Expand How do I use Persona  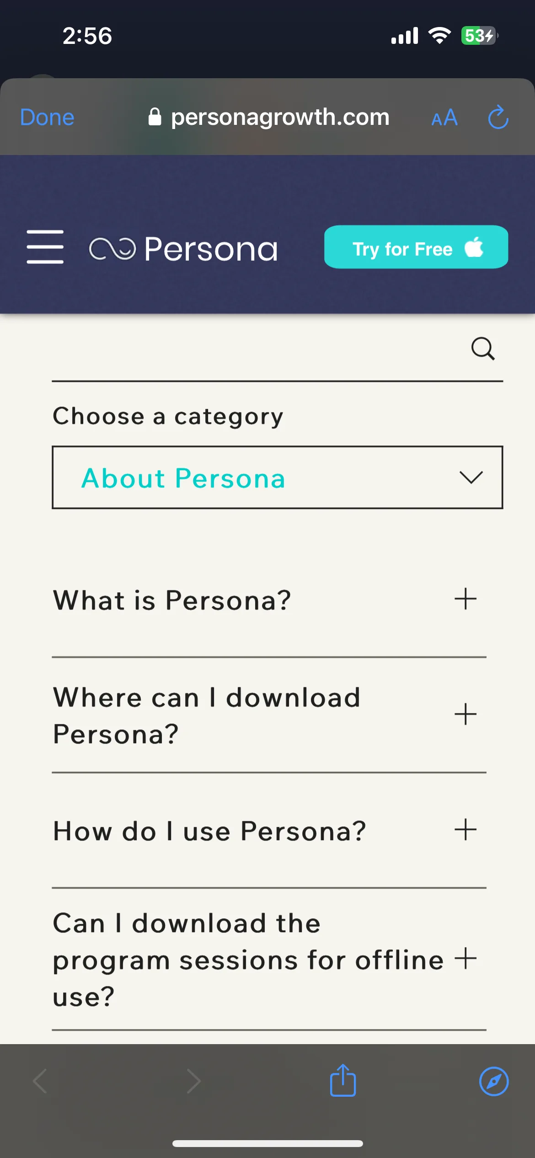(x=269, y=831)
